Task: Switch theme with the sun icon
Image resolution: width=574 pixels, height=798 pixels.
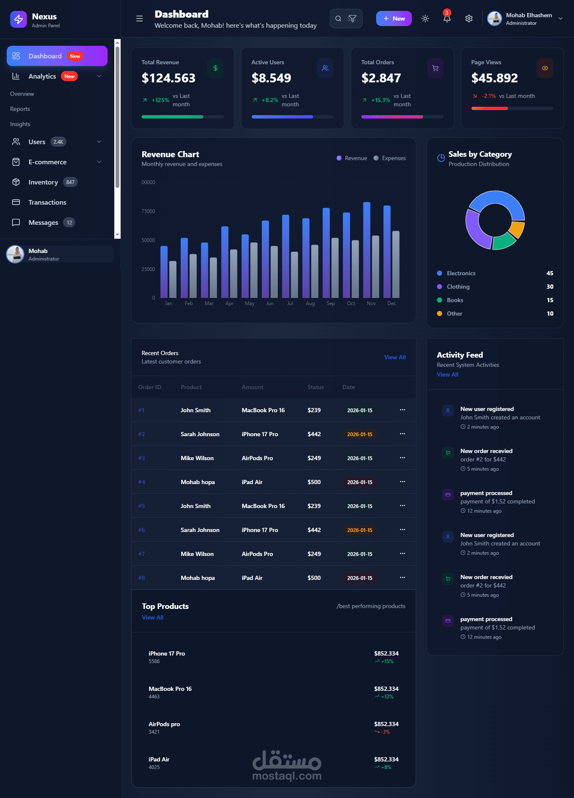Action: (425, 18)
